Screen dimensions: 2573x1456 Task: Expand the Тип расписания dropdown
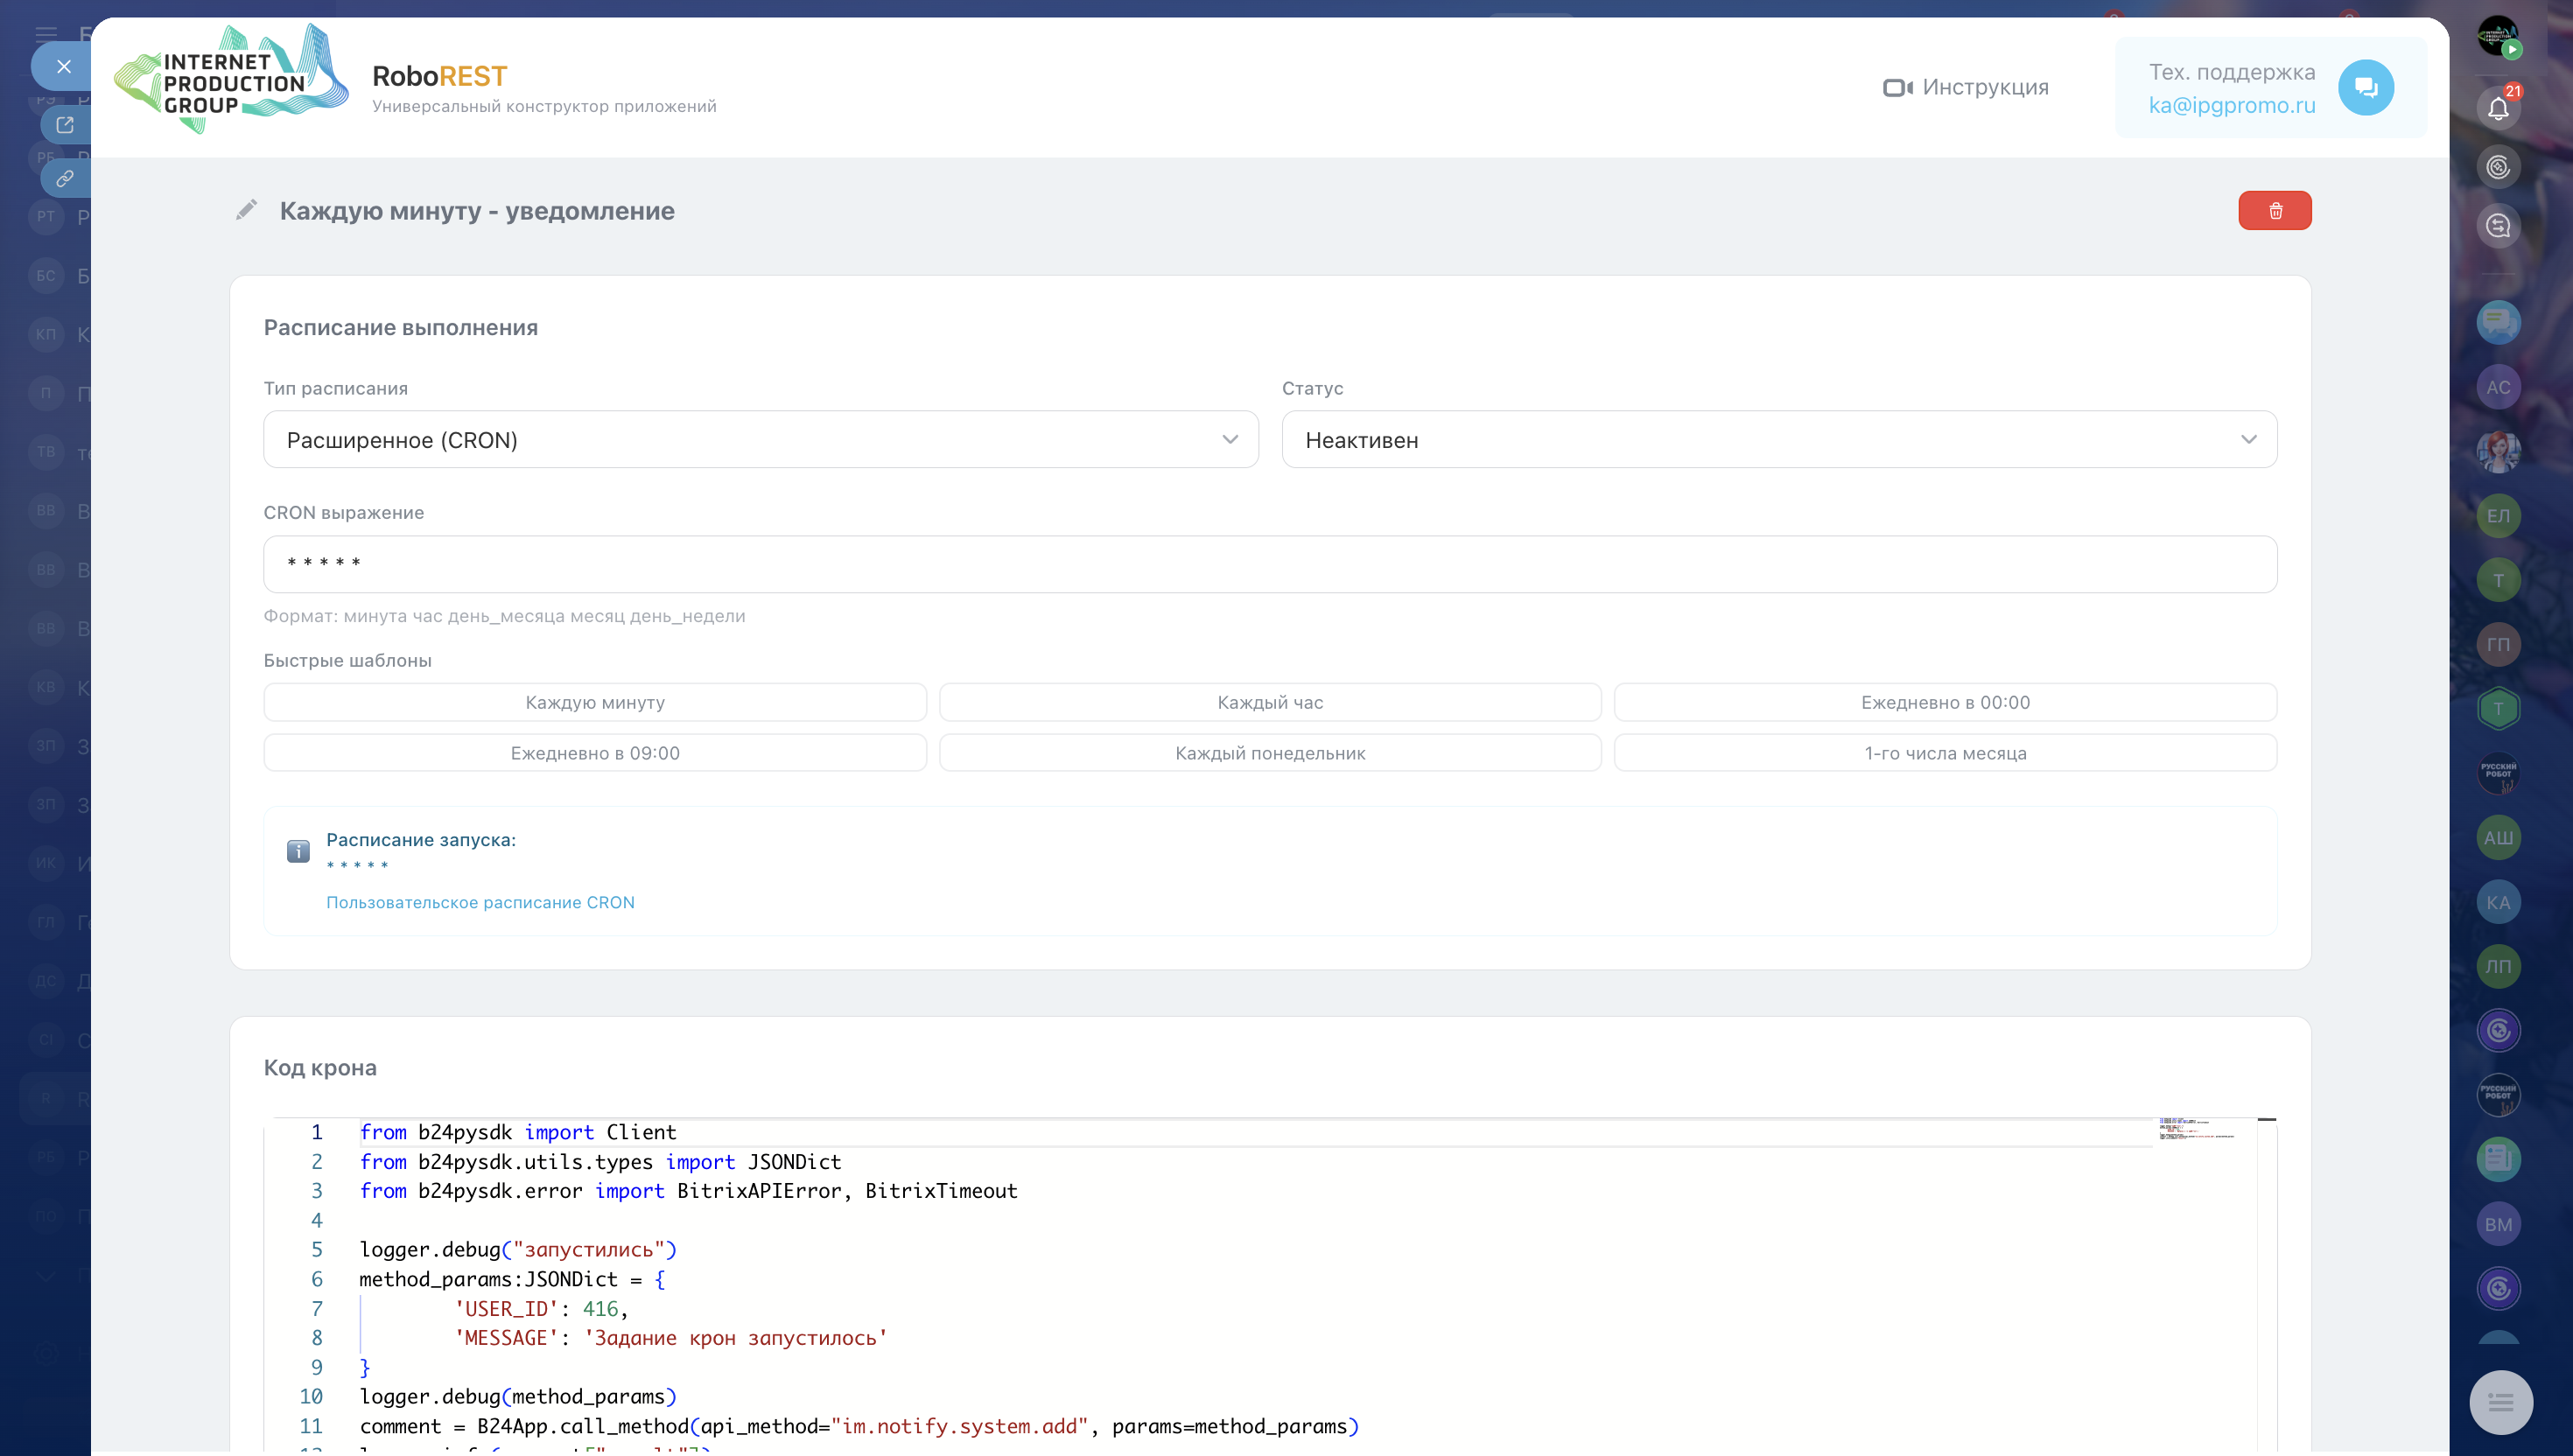(760, 440)
